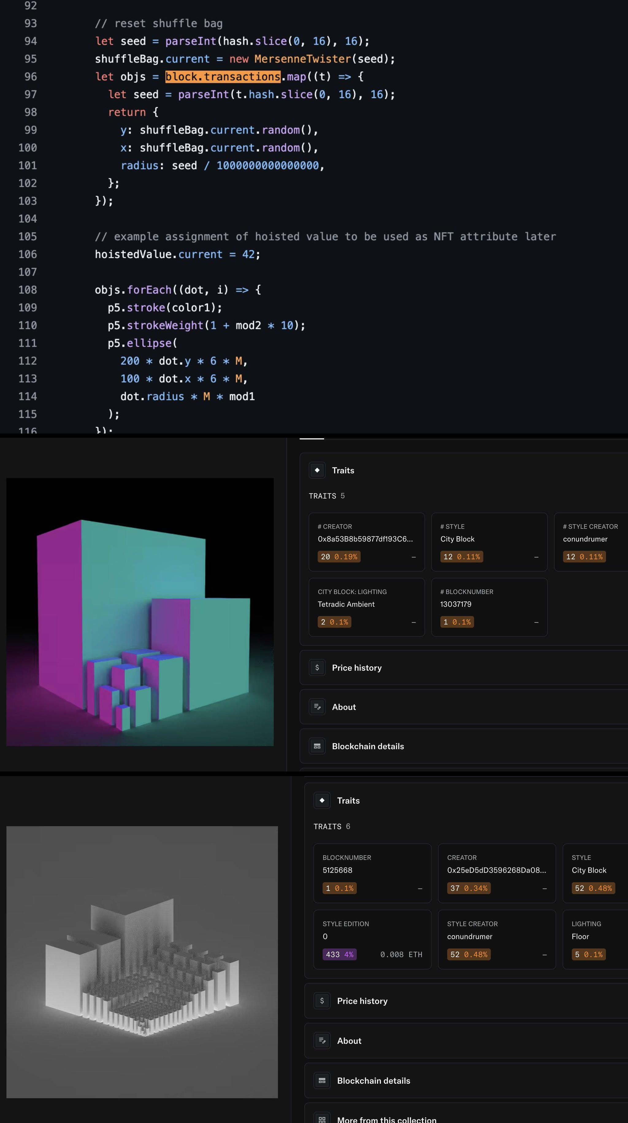This screenshot has height=1123, width=628.
Task: Open the Tetradic Ambient lighting trait card
Action: pyautogui.click(x=367, y=607)
